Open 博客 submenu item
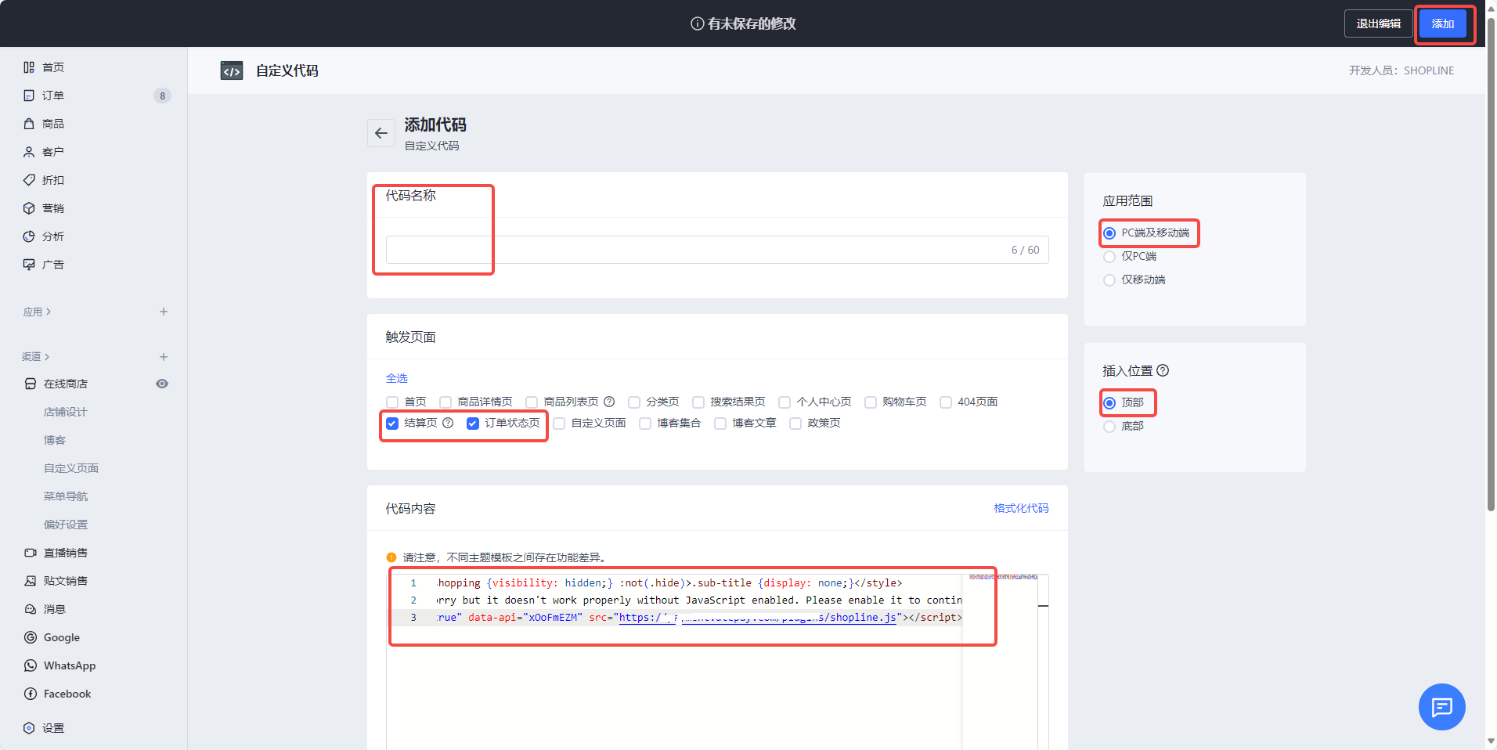Screen dimensions: 1497x750 point(55,440)
